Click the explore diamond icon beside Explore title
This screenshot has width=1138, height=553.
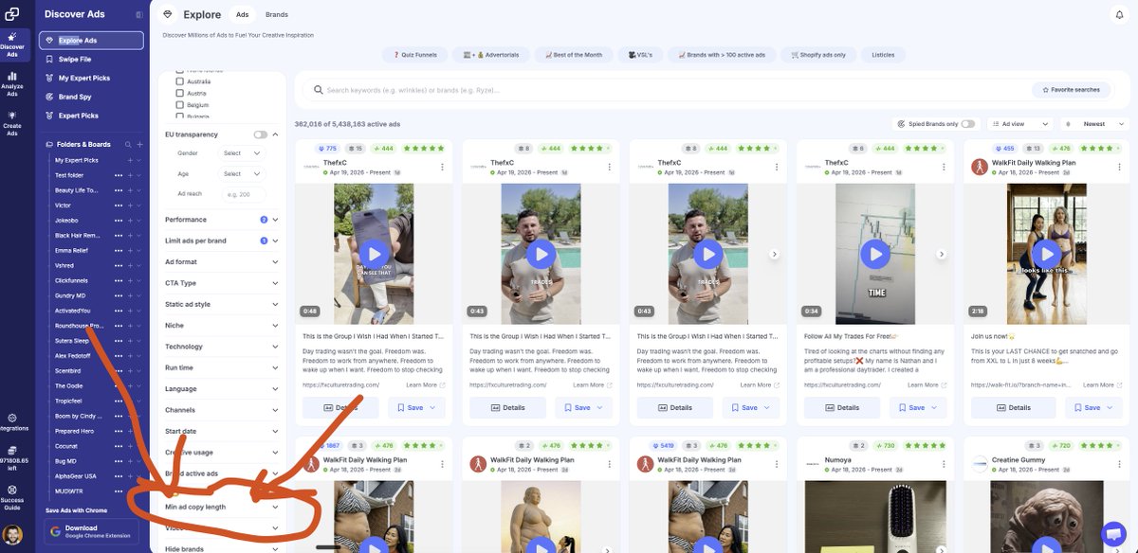(168, 14)
